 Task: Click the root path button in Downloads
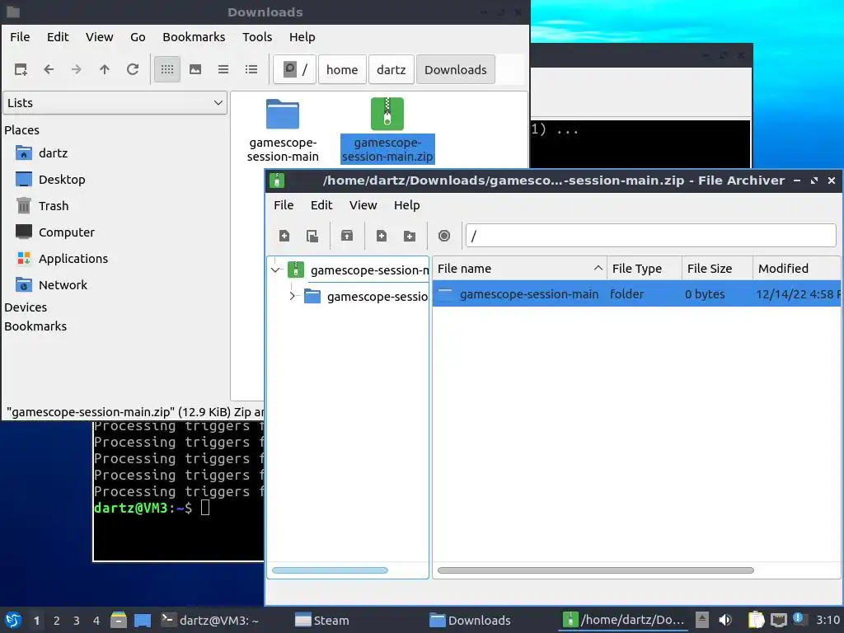coord(294,69)
